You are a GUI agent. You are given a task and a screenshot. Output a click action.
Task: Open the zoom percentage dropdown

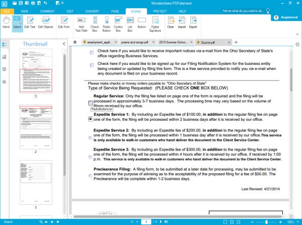click(x=298, y=222)
